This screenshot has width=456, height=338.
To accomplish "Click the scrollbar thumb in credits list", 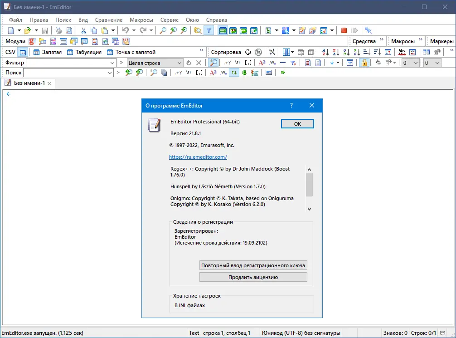I will [310, 185].
